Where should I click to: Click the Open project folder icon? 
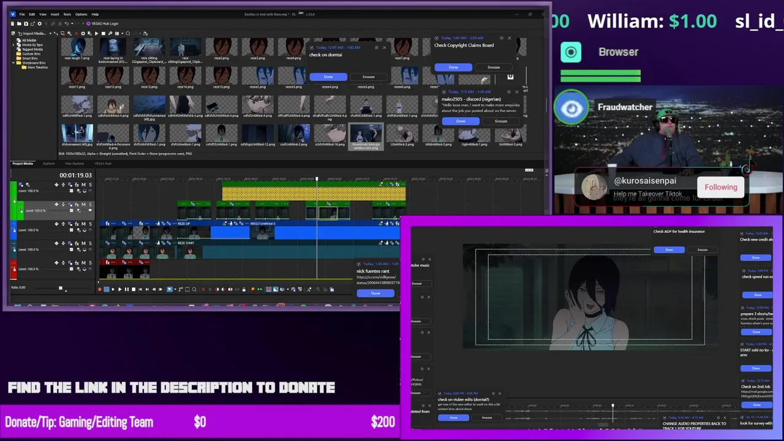tap(19, 23)
